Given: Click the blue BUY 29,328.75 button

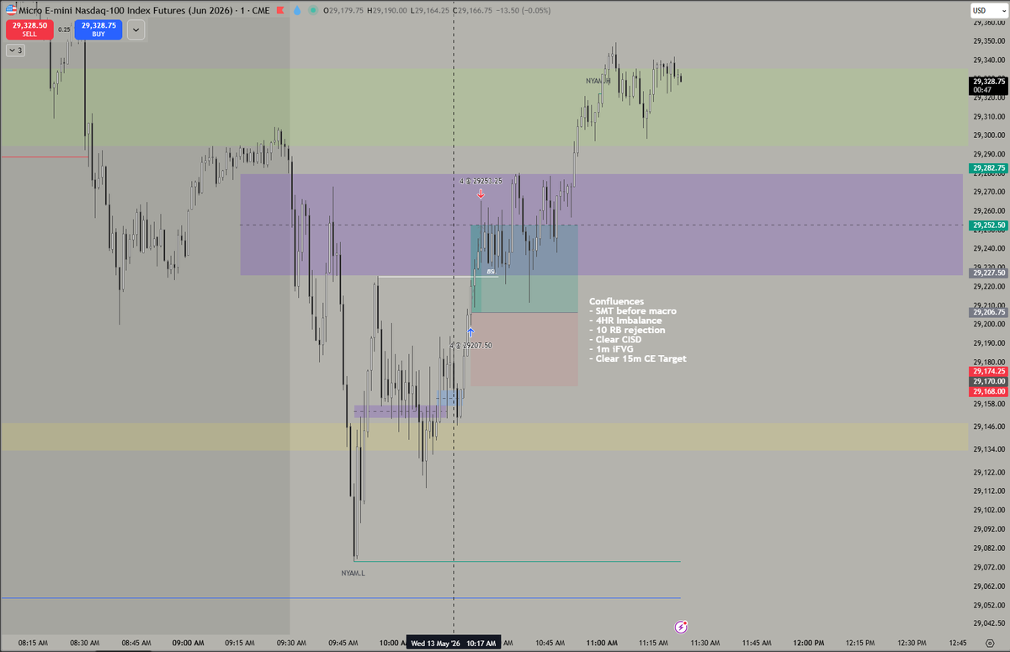Looking at the screenshot, I should (98, 29).
